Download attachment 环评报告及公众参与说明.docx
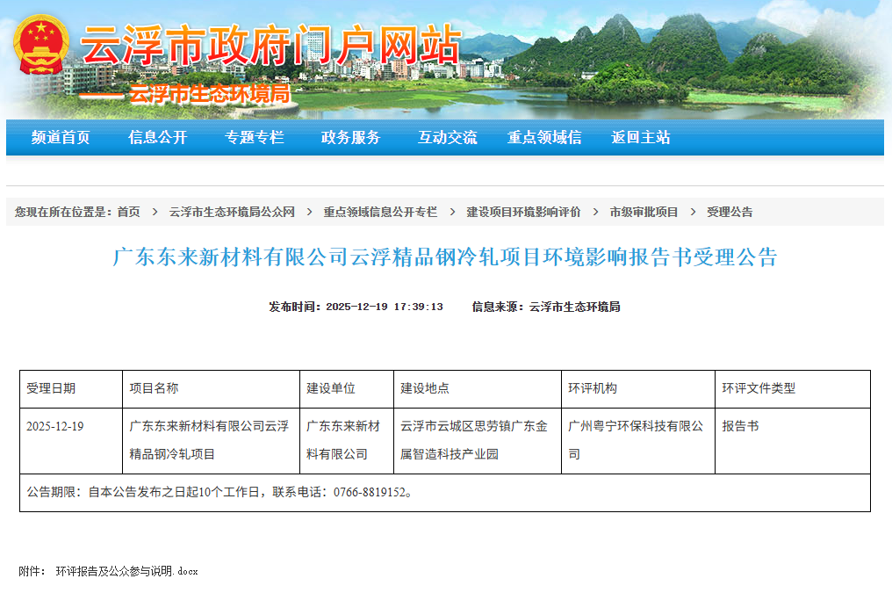This screenshot has height=593, width=892. pyautogui.click(x=126, y=571)
